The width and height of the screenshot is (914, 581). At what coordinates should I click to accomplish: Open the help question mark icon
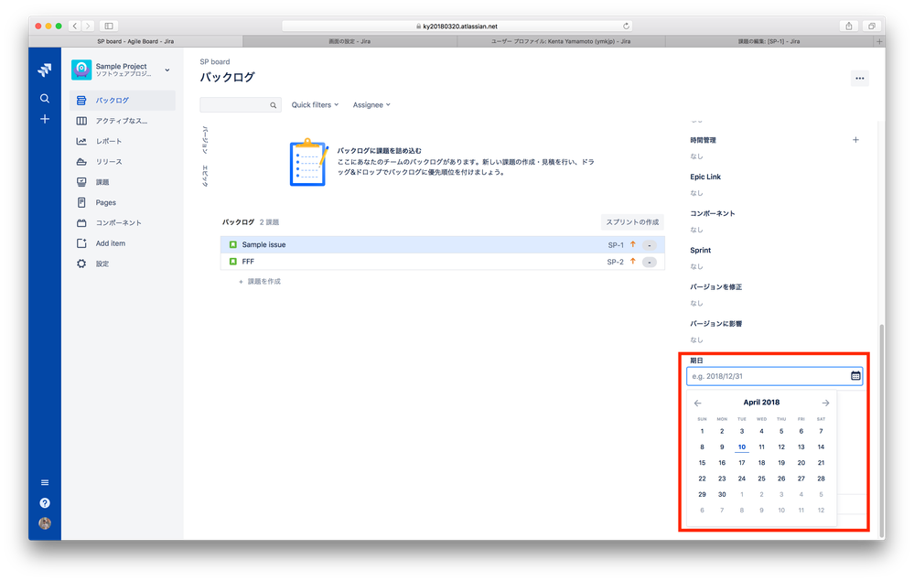click(44, 503)
